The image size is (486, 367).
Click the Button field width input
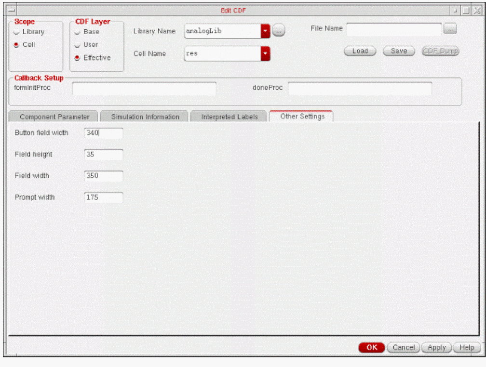tap(104, 133)
